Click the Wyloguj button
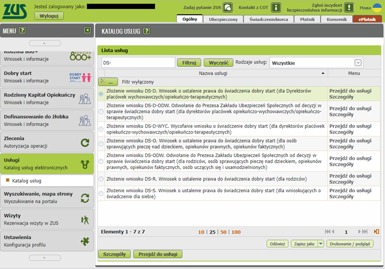 [x=49, y=15]
